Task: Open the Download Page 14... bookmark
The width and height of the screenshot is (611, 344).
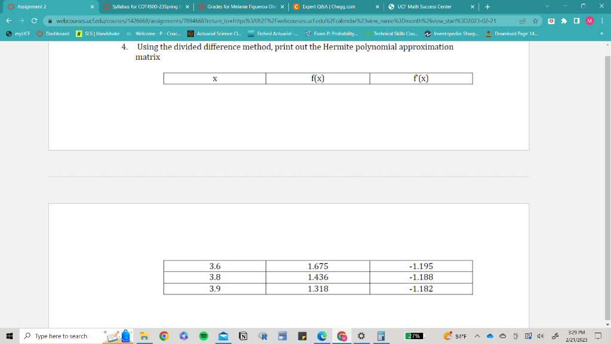Action: click(x=511, y=33)
